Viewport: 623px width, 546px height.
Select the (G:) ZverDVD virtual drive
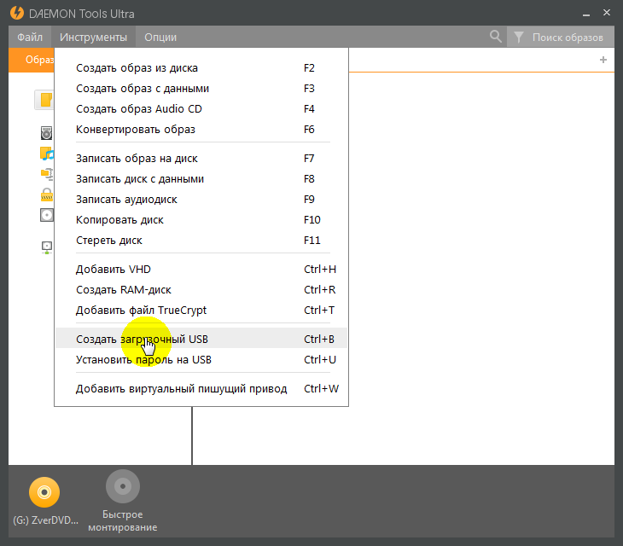pyautogui.click(x=44, y=501)
